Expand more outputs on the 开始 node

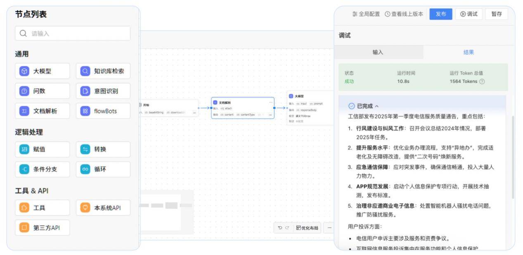(195, 114)
